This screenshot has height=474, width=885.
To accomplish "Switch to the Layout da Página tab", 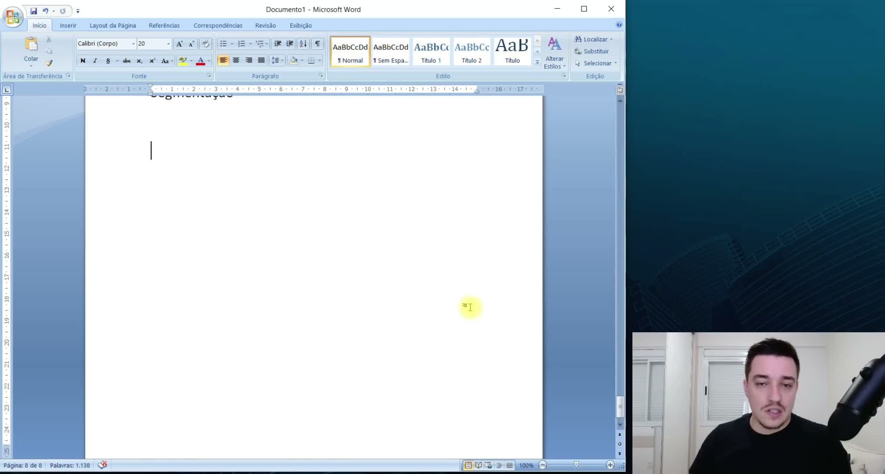I will click(113, 25).
